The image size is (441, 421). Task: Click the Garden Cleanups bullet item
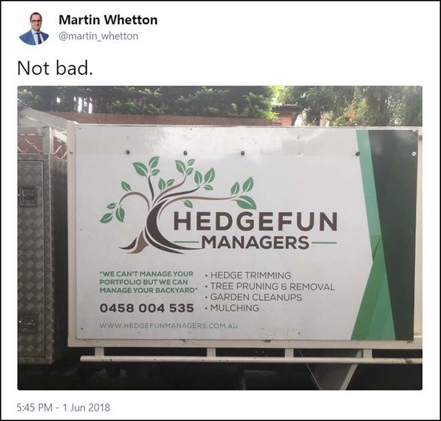254,297
